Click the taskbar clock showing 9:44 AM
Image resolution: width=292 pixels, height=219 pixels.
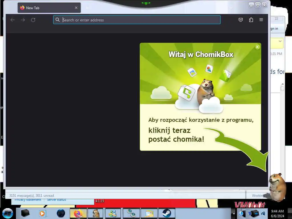277,211
